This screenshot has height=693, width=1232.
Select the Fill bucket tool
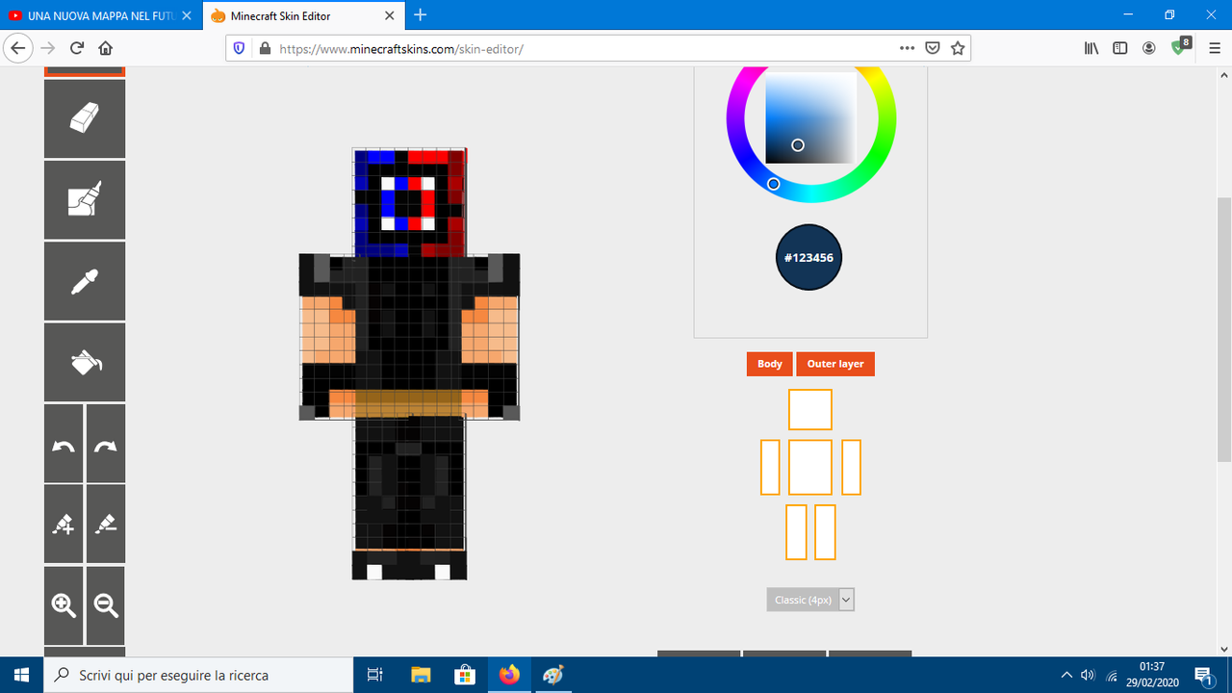click(84, 361)
